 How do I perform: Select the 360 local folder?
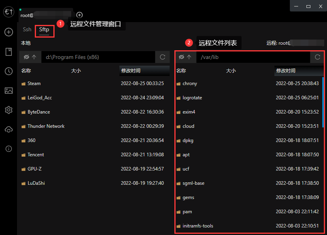tap(94, 140)
